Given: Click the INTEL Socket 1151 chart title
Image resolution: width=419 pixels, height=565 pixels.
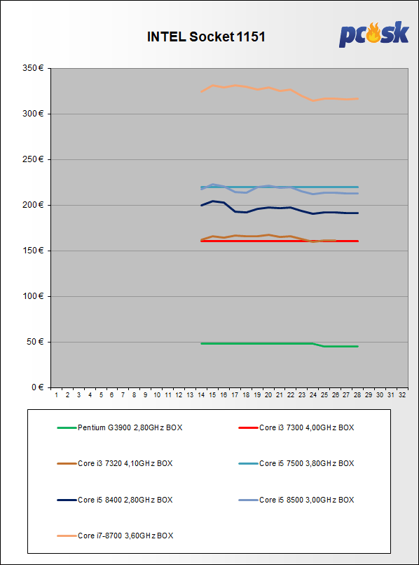Looking at the screenshot, I should tap(206, 36).
